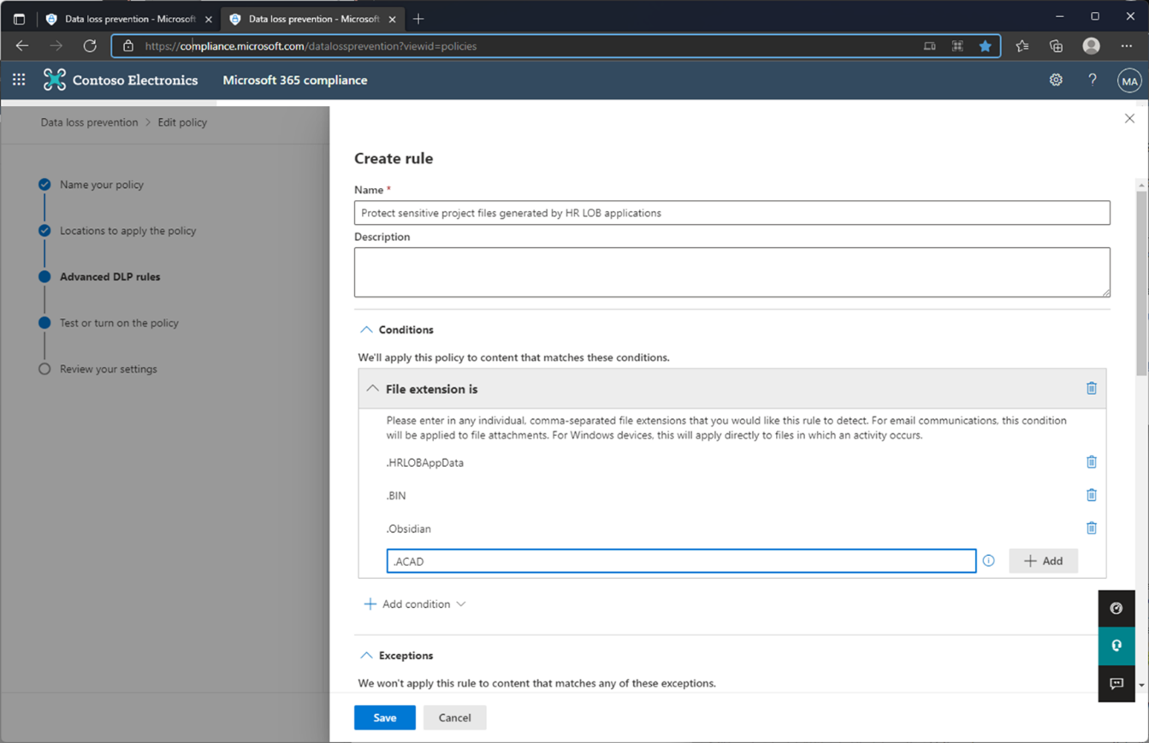The image size is (1149, 743).
Task: Open compliance center settings gear
Action: [1055, 80]
